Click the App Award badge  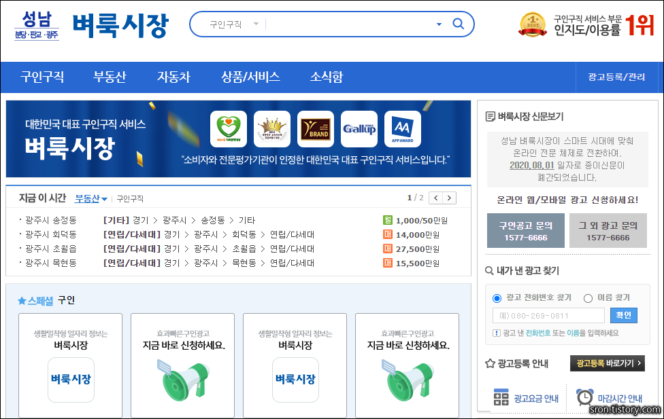[403, 129]
